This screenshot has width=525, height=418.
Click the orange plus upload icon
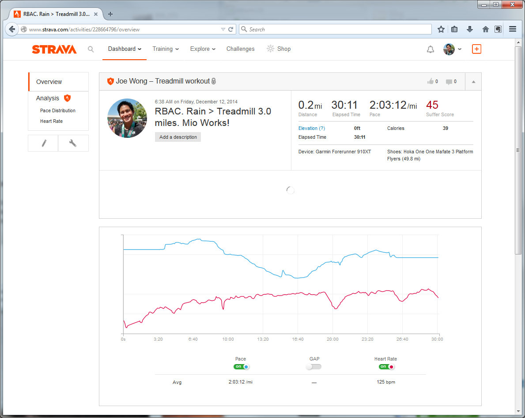coord(476,49)
